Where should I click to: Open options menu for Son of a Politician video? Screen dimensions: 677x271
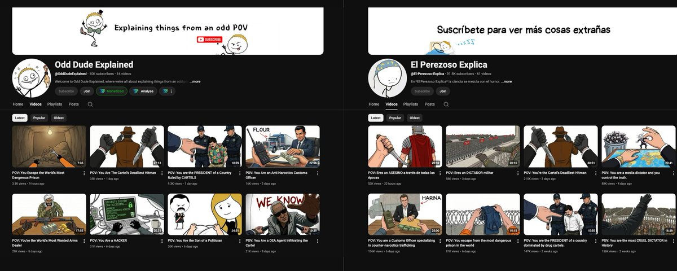[239, 241]
